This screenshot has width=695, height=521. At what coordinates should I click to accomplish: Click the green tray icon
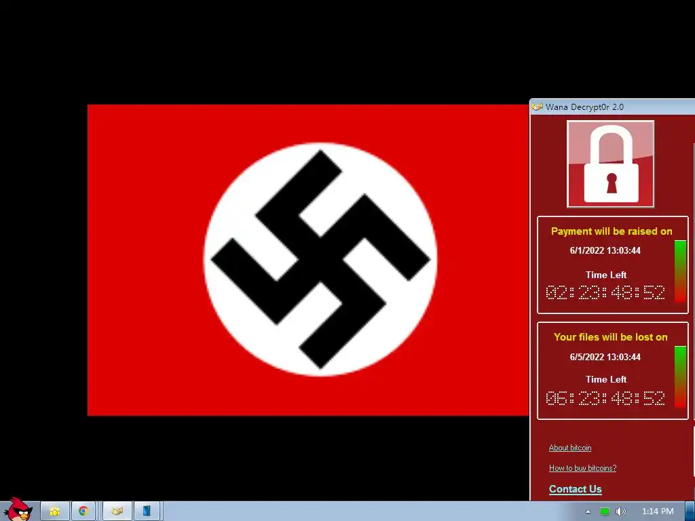605,512
